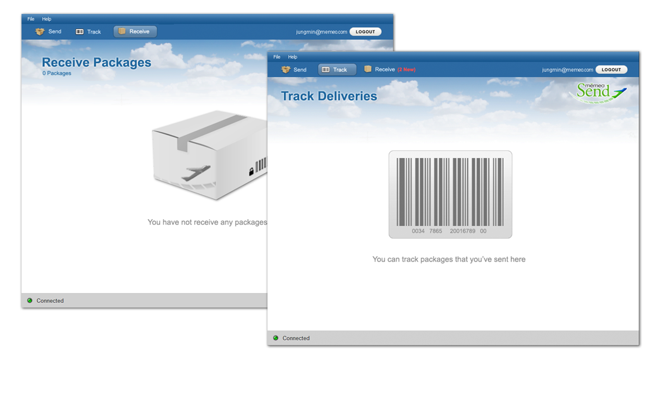The height and width of the screenshot is (413, 660).
Task: Open the Help menu in Receive Packages window
Action: point(47,19)
